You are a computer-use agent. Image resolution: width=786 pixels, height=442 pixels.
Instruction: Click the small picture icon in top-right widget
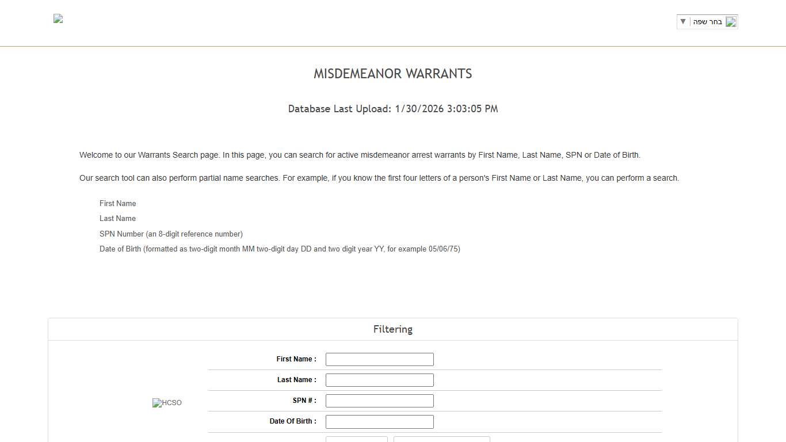tap(731, 22)
